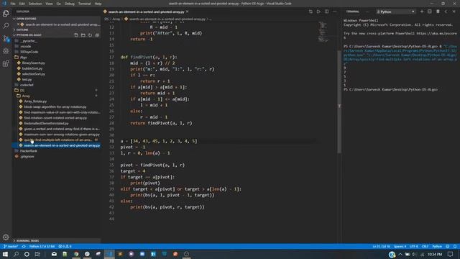Run Python file with play icon
The width and height of the screenshot is (460, 259).
point(318,12)
